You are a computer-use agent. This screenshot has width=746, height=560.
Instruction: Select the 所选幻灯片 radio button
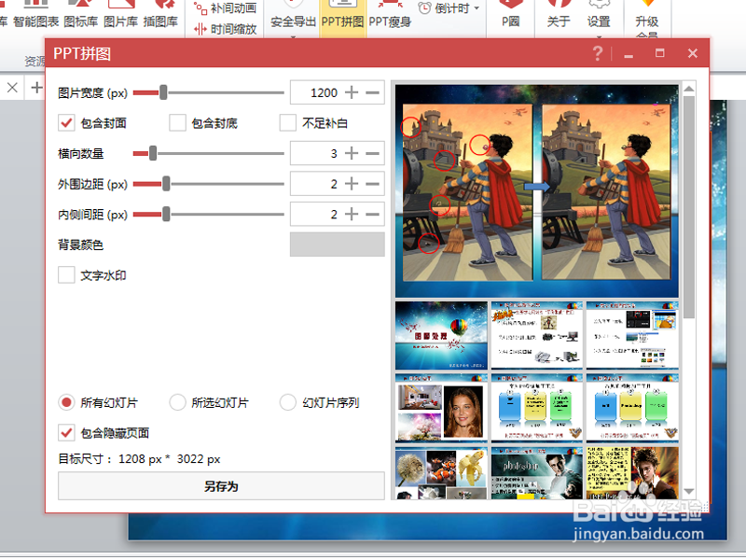click(177, 402)
